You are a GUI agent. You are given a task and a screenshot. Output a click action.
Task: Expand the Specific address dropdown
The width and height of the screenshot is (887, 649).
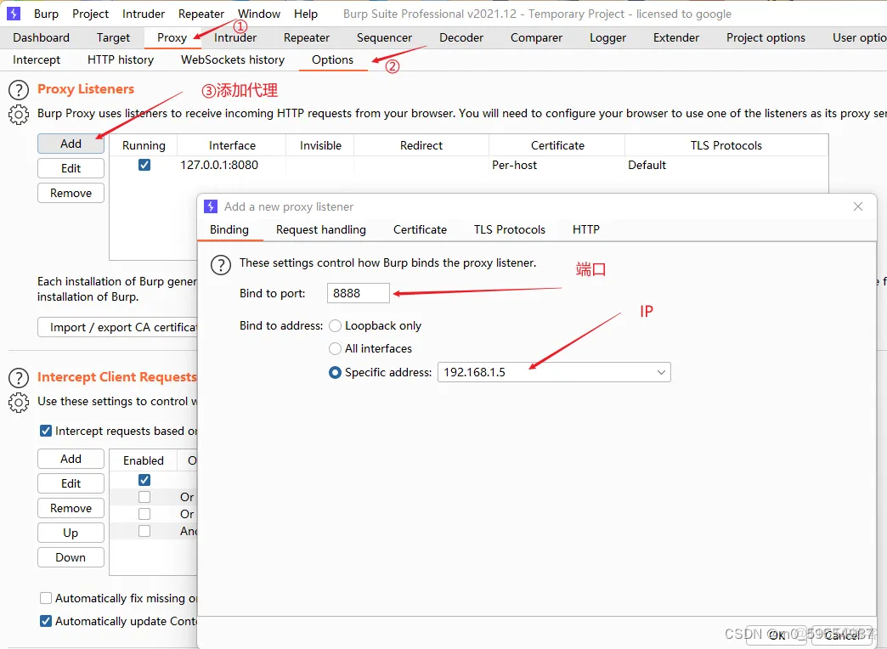(x=661, y=373)
